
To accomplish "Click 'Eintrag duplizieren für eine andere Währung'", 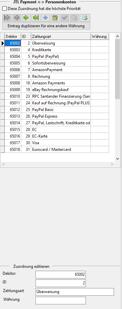I will [x=46, y=26].
